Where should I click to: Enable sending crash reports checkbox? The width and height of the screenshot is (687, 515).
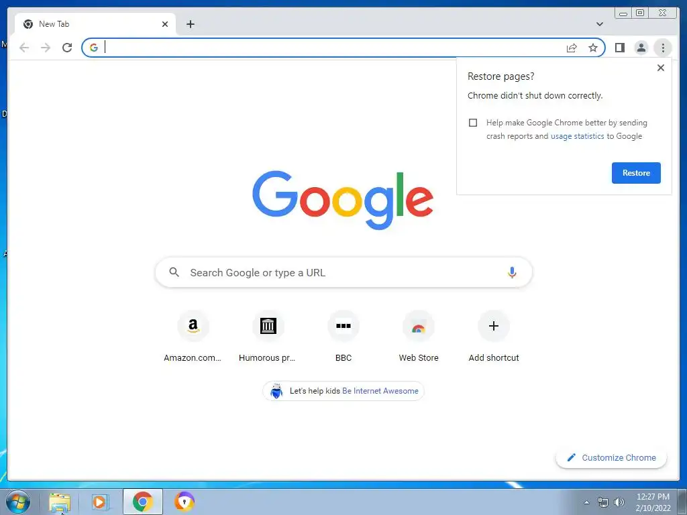coord(473,123)
